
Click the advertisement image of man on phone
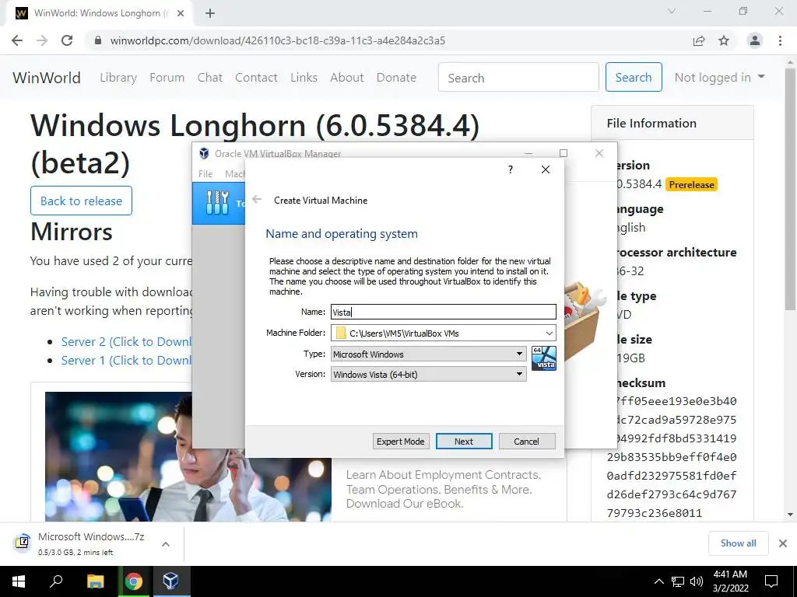(x=188, y=456)
